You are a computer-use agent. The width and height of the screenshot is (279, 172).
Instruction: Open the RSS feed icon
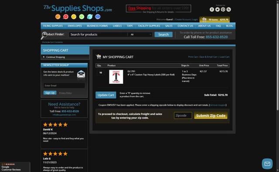[228, 10]
